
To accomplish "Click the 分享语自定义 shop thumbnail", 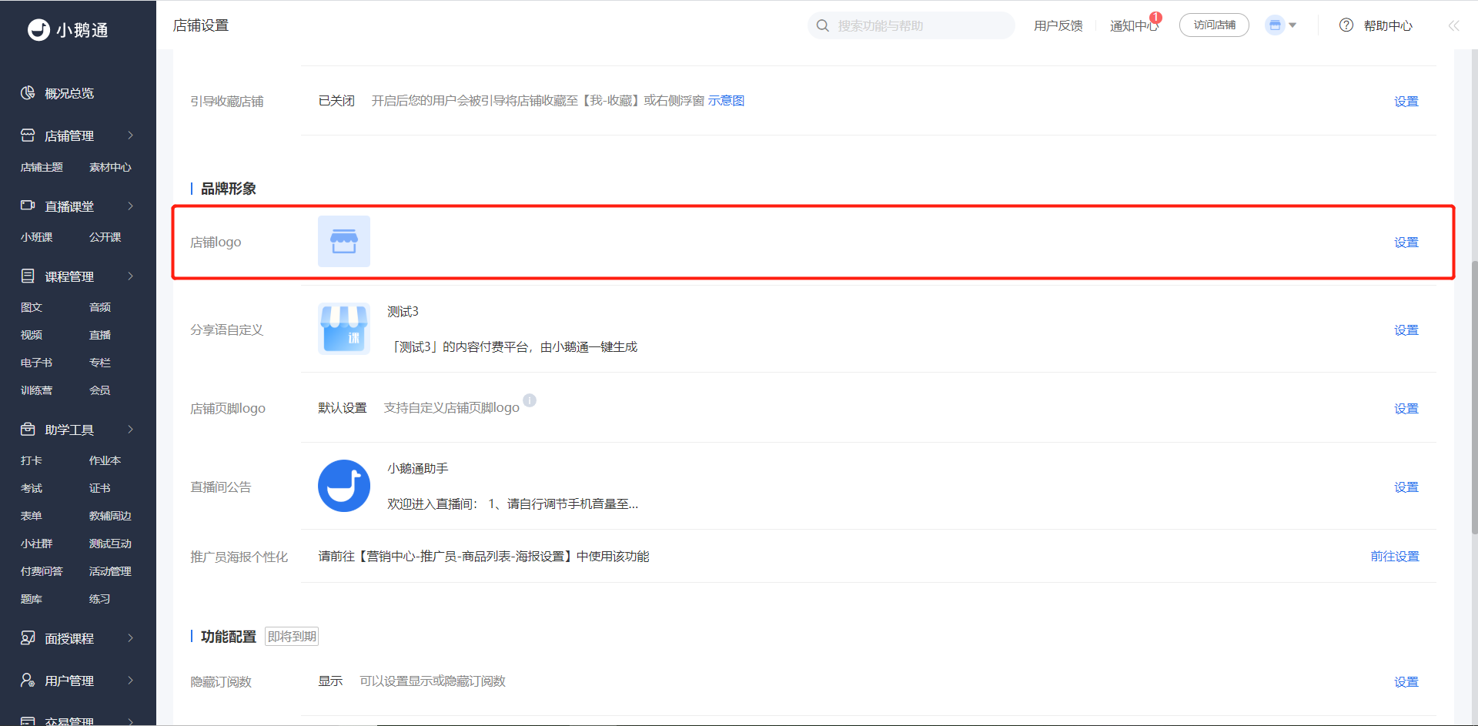I will coord(344,329).
